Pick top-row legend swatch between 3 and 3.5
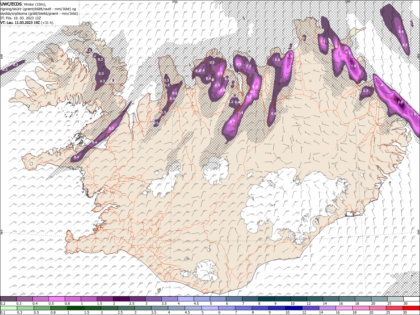The width and height of the screenshot is (420, 315). click(x=154, y=299)
